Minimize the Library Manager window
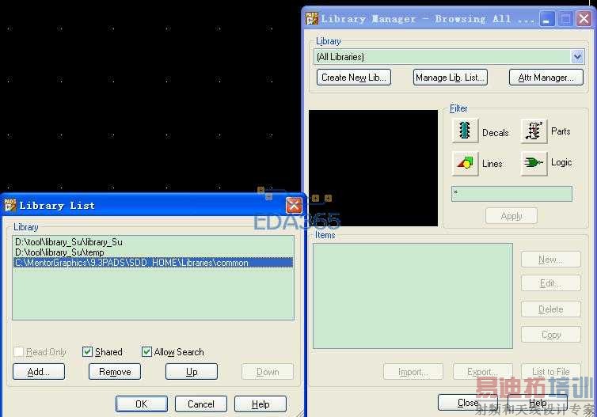Viewport: 597px width, 417px height. 547,18
